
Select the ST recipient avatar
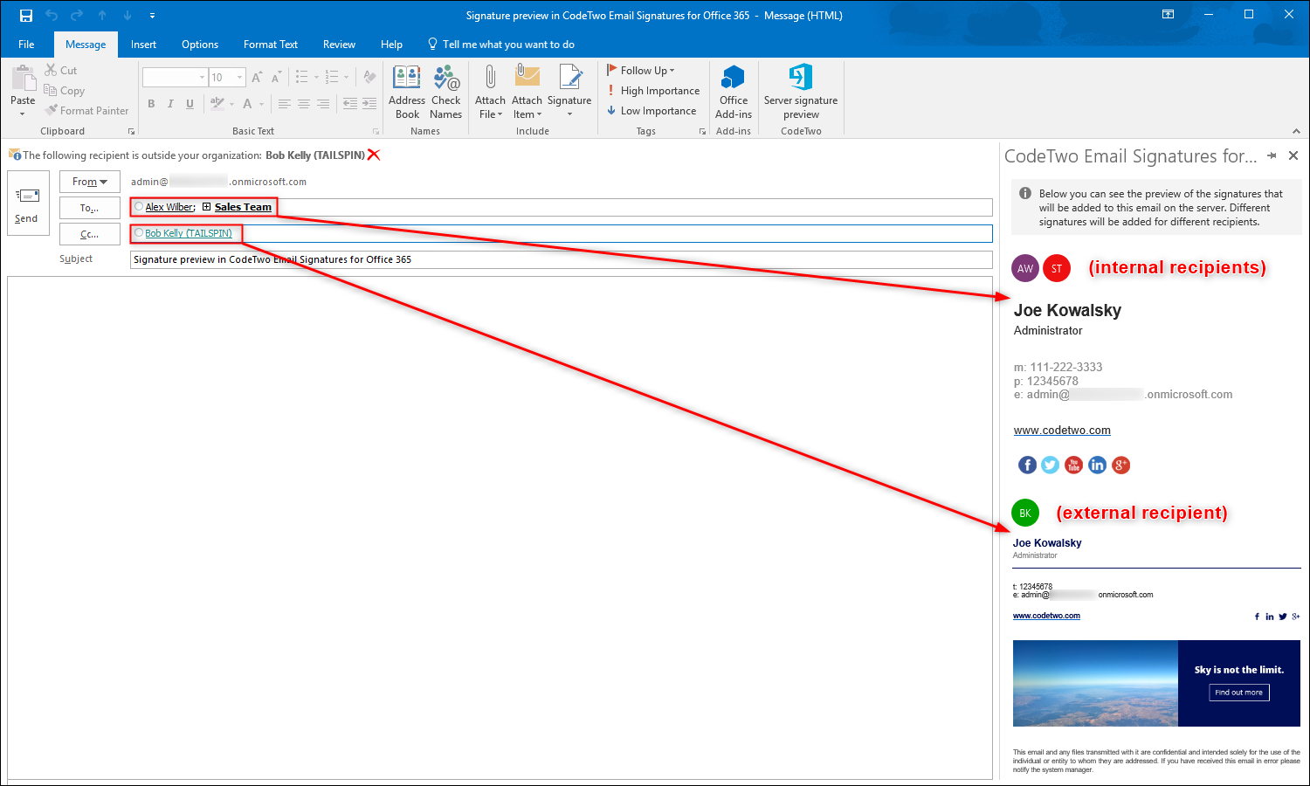[x=1057, y=268]
